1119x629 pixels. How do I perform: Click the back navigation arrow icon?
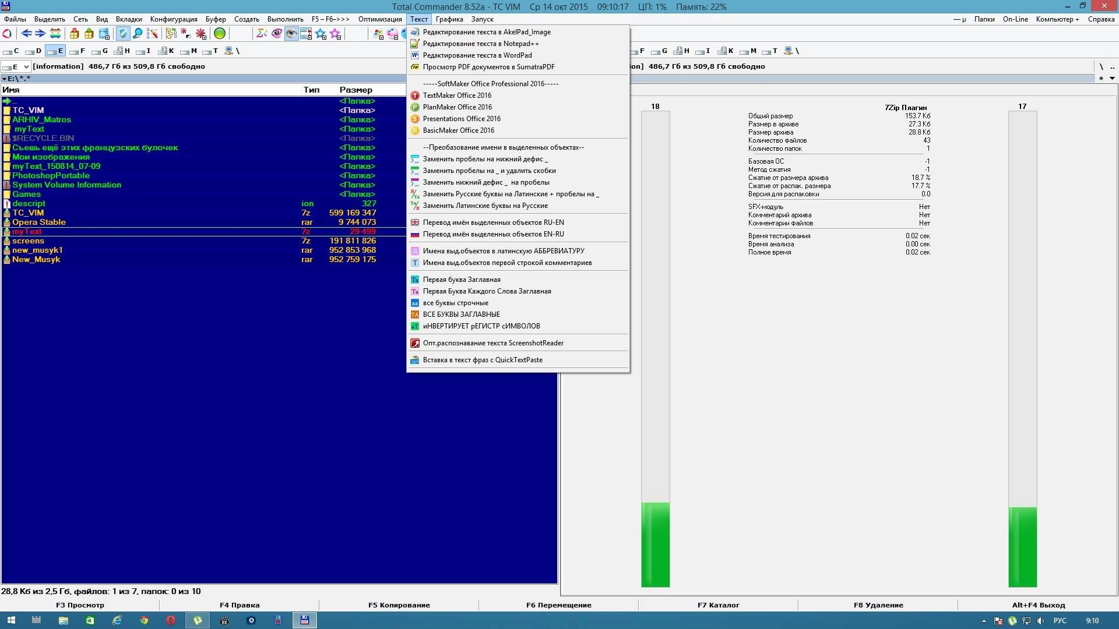click(x=26, y=34)
